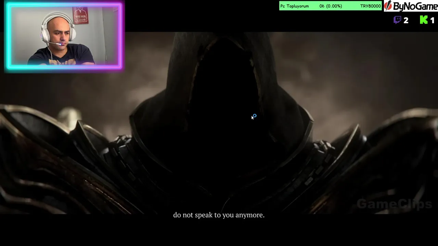Click the 'Pc Topluyorum' donation goal bar
Image resolution: width=438 pixels, height=246 pixels.
coord(330,6)
